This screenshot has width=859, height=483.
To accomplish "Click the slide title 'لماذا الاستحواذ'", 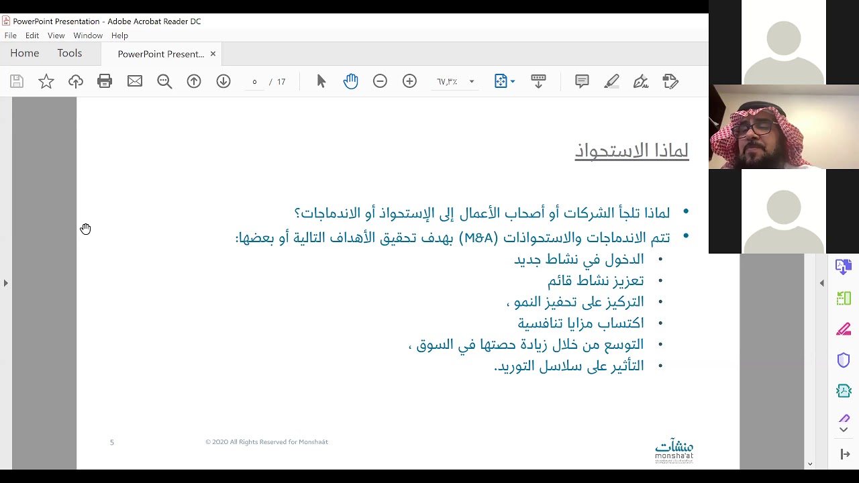I will pyautogui.click(x=631, y=150).
